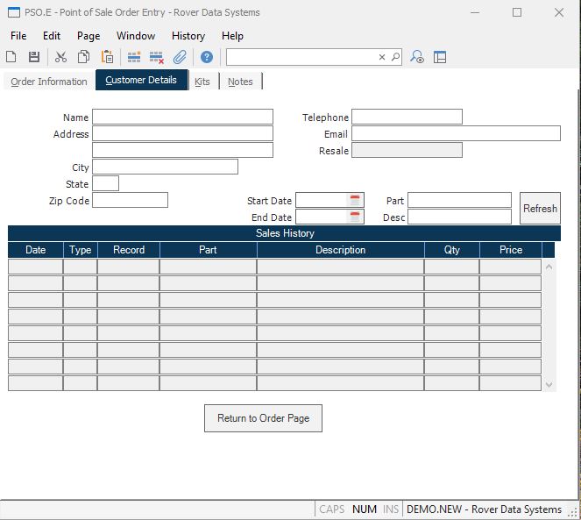Click the Paste clipboard icon
The width and height of the screenshot is (581, 520).
[107, 57]
